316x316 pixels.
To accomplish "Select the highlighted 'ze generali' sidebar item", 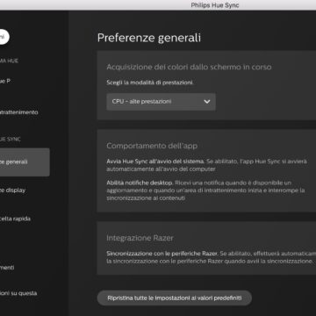I will (25, 162).
